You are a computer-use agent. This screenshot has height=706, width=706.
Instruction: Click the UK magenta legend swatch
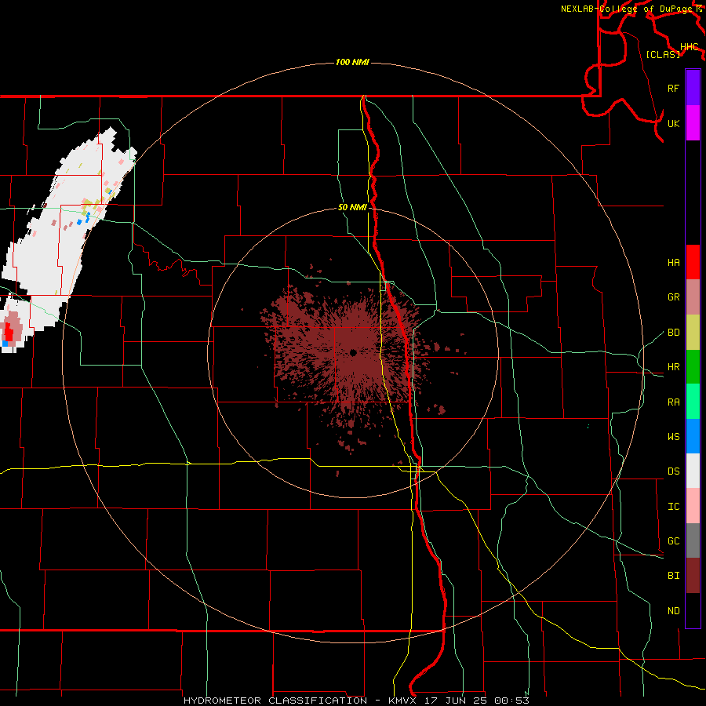693,123
